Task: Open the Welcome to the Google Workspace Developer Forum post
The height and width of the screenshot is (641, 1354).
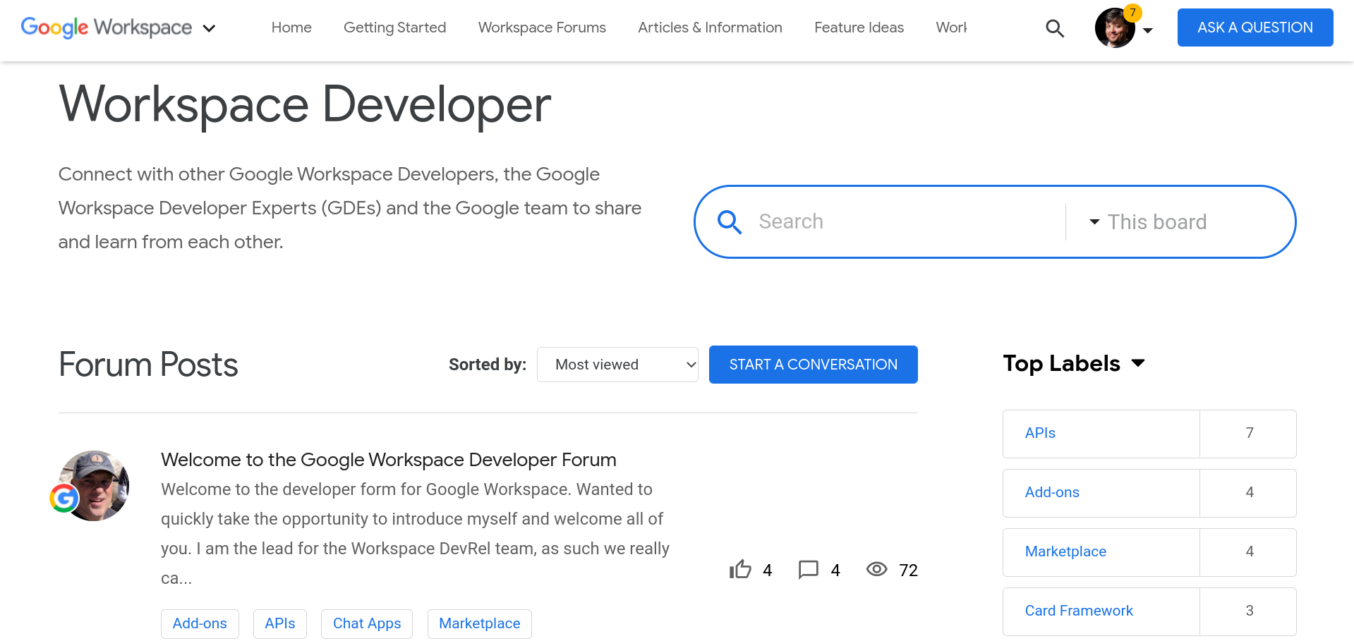Action: pyautogui.click(x=389, y=460)
